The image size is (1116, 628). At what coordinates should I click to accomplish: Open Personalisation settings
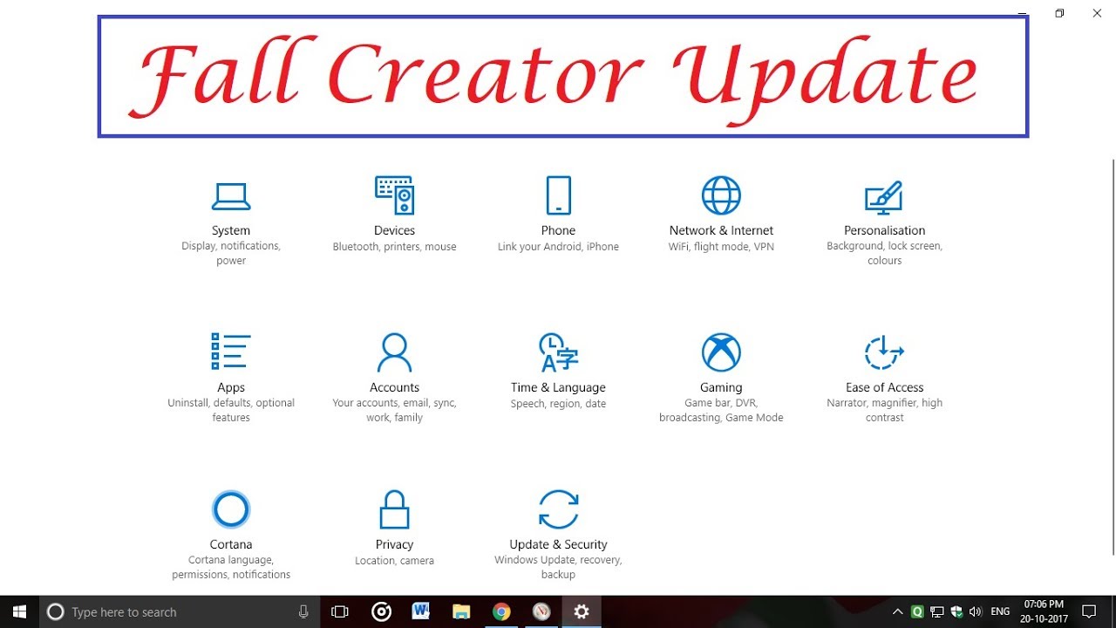tap(884, 222)
